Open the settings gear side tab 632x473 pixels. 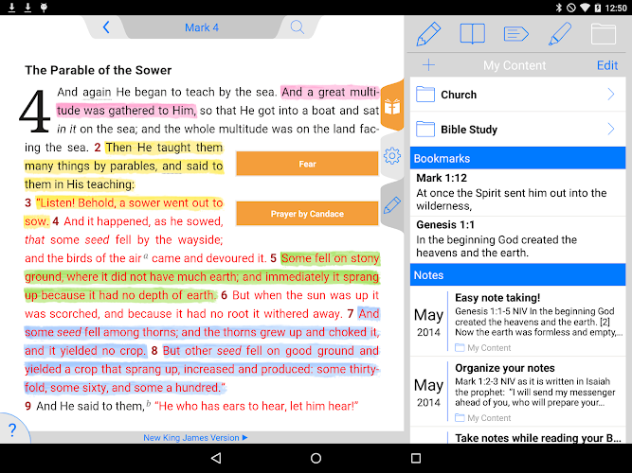pos(392,156)
